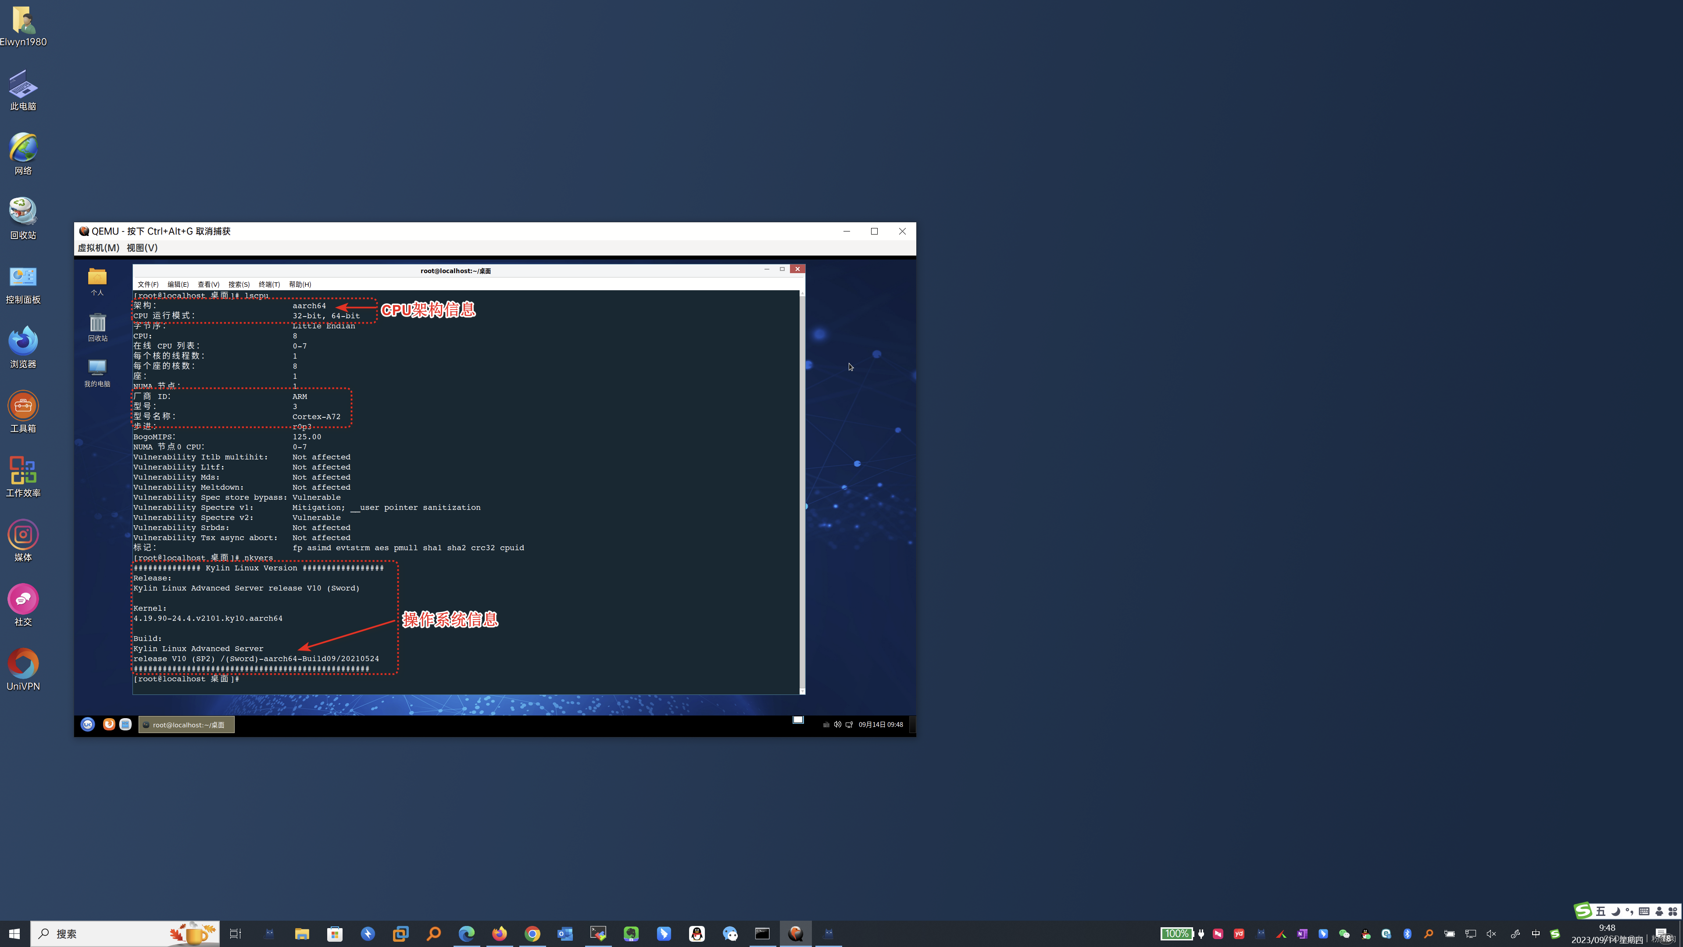Open the Sogou toolbox four-leaf icon
The height and width of the screenshot is (947, 1683).
(1673, 911)
